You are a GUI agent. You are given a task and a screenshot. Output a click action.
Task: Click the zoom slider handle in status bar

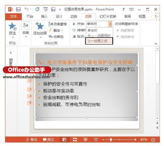tap(111, 140)
